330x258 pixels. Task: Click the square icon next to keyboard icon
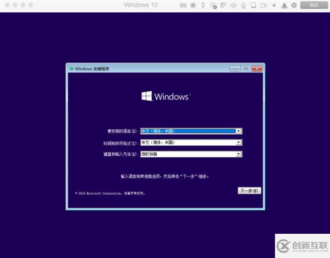pyautogui.click(x=193, y=6)
